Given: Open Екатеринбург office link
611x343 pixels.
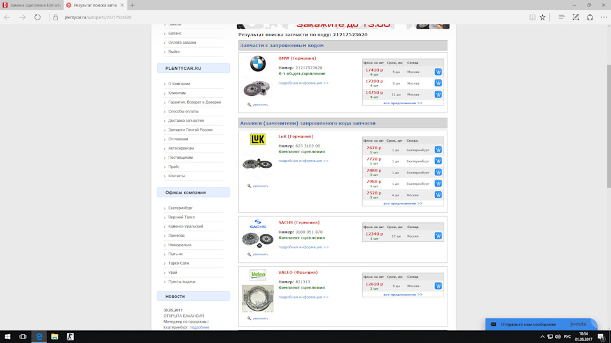Looking at the screenshot, I should pos(180,208).
